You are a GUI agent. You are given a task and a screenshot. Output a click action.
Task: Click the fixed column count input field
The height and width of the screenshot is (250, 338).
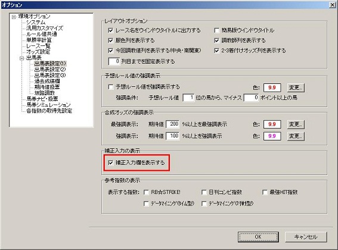(114, 61)
